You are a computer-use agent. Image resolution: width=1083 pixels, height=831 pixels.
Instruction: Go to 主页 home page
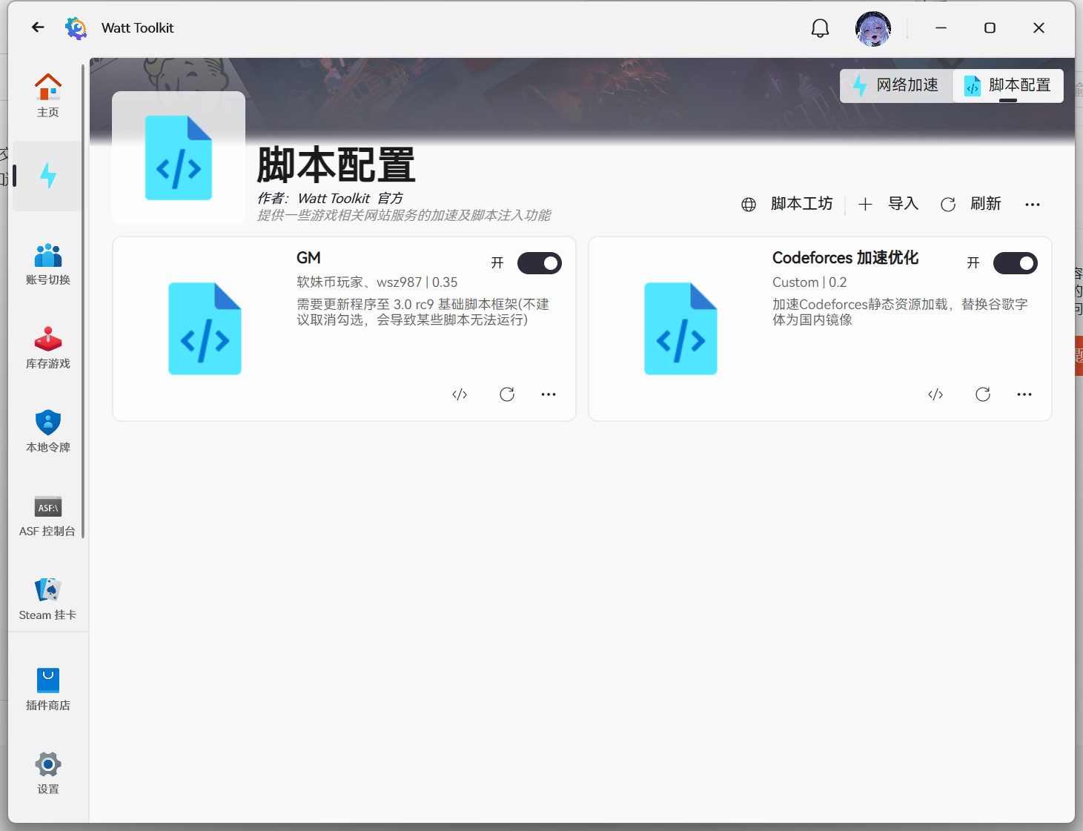coord(48,96)
